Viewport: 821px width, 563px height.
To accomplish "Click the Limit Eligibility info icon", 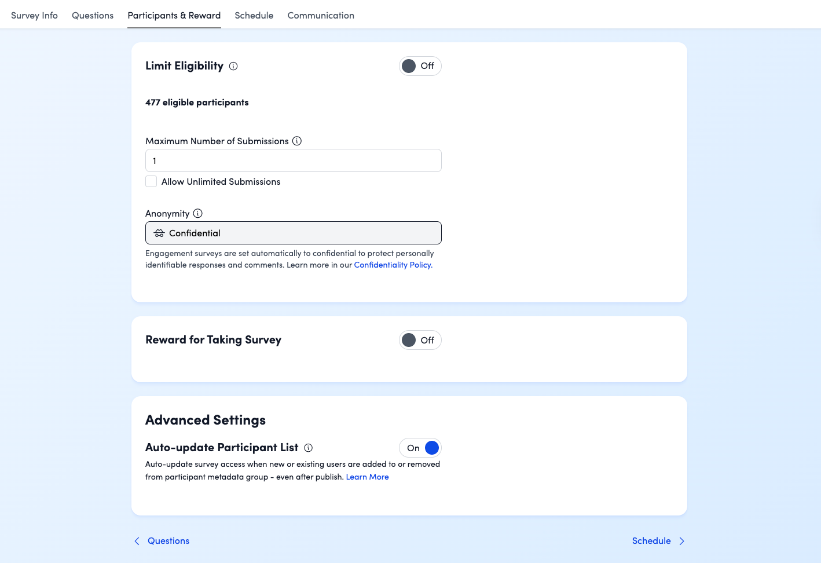I will (233, 66).
